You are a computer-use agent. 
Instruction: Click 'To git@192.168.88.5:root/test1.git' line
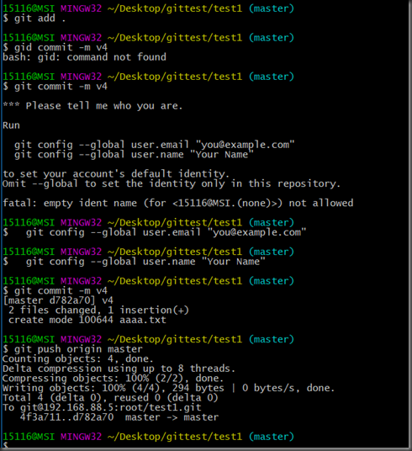pyautogui.click(x=102, y=408)
